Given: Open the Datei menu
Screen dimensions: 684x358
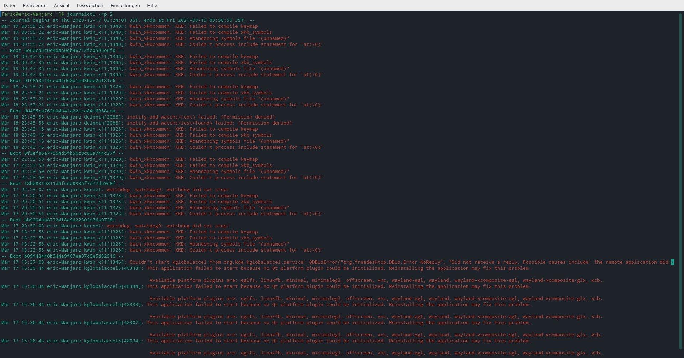Looking at the screenshot, I should click(9, 5).
